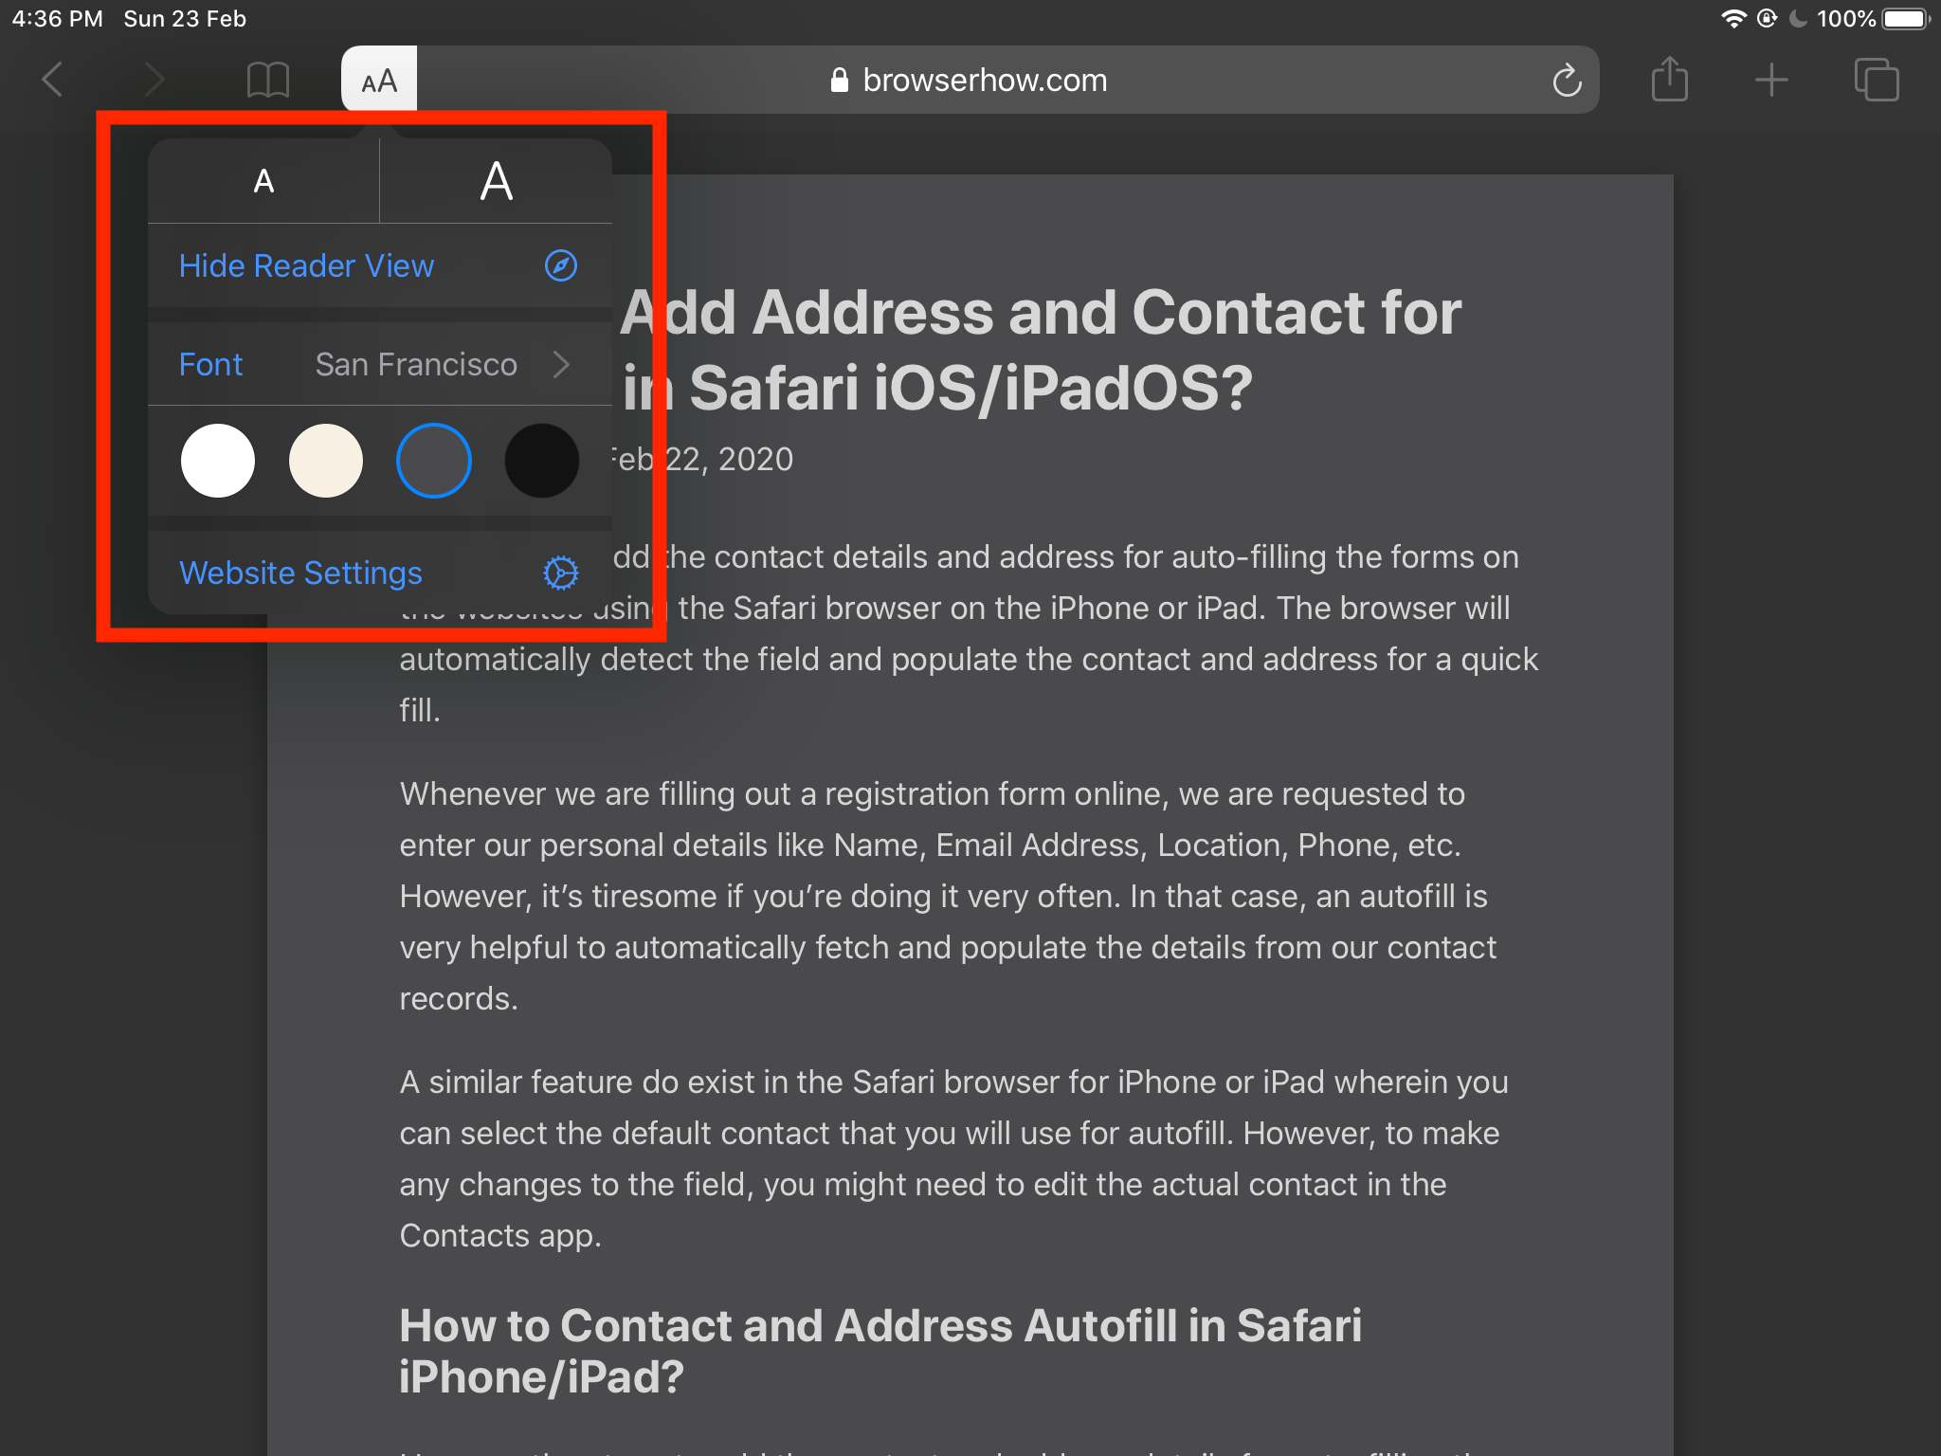The height and width of the screenshot is (1456, 1941).
Task: Go forward with the forward arrow
Action: click(154, 80)
